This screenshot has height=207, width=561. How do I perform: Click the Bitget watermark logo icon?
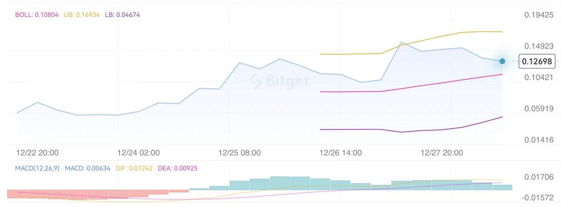(x=256, y=81)
